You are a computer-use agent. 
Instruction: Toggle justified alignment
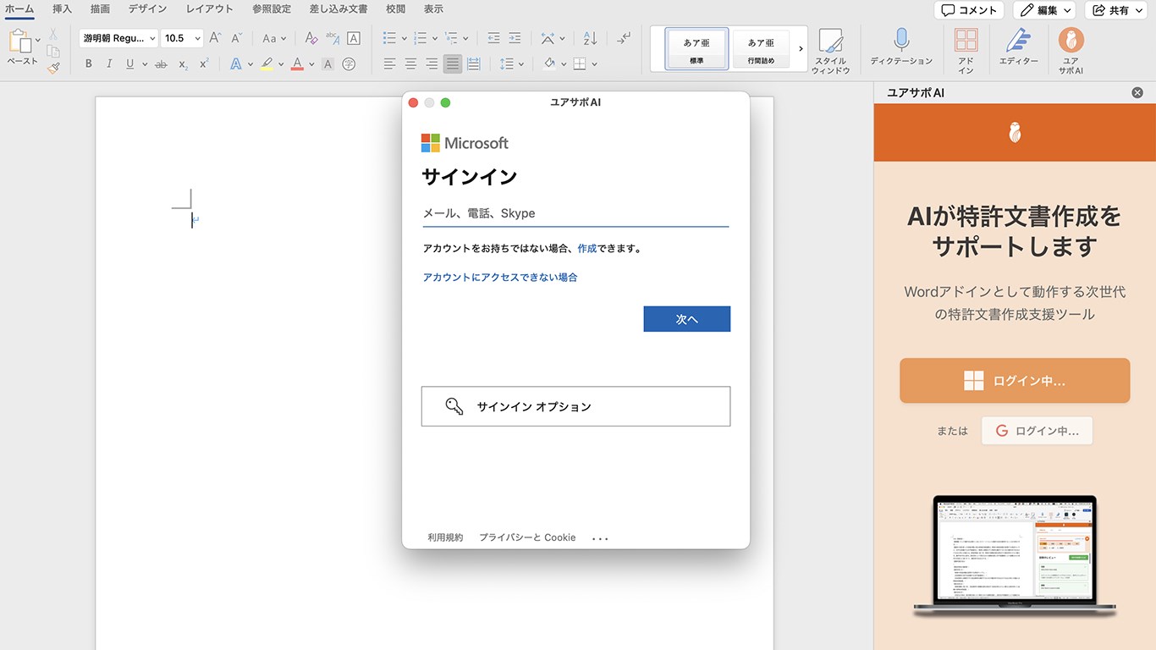pos(453,64)
